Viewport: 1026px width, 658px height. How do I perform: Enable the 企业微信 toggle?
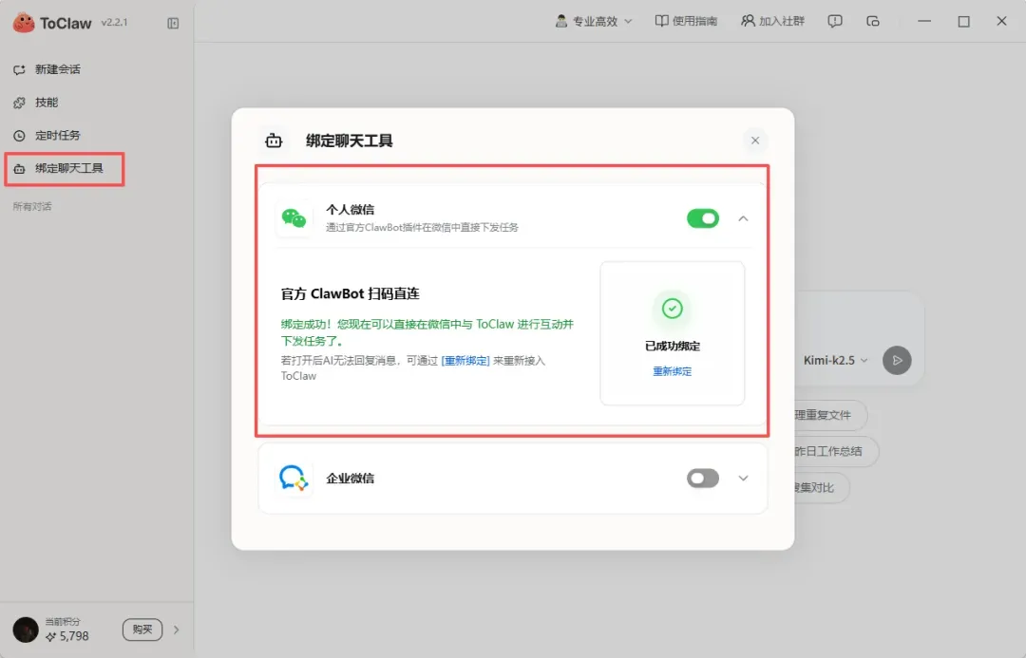[x=703, y=479]
